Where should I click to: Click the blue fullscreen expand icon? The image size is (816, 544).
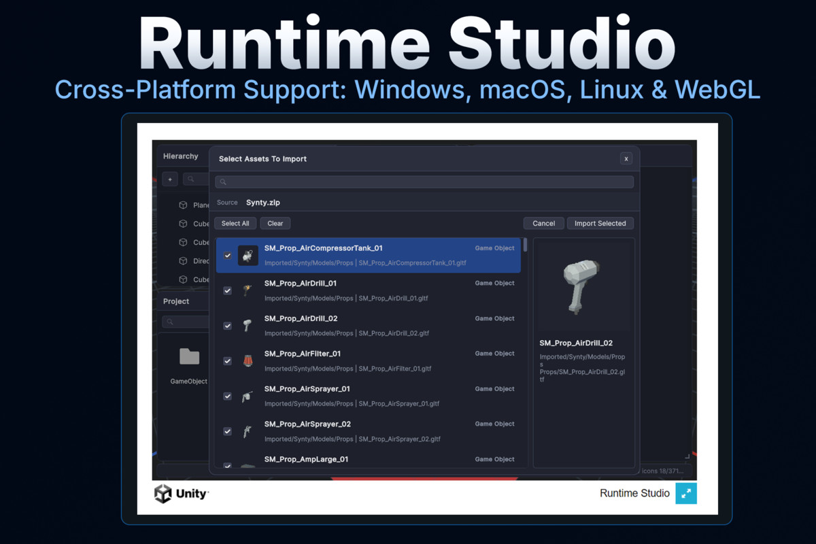click(x=686, y=494)
